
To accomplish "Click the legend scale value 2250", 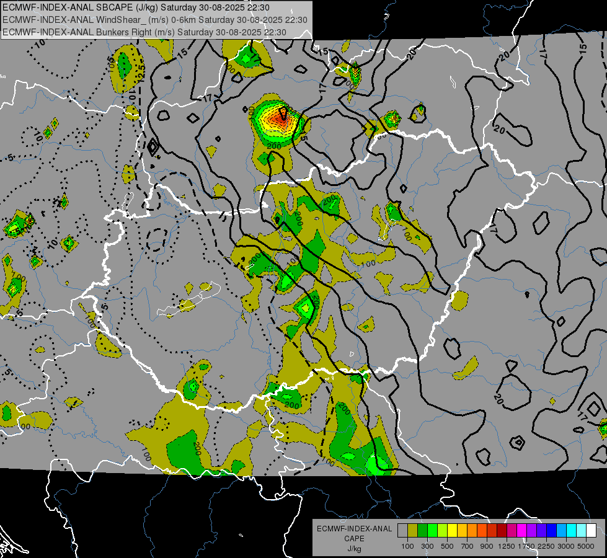I will coord(546,546).
